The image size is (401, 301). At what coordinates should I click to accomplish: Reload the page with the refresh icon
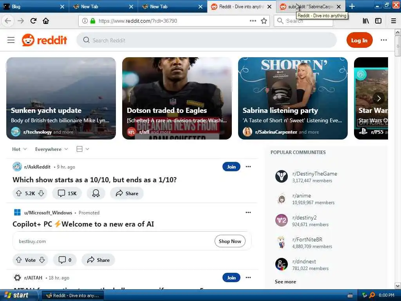[x=34, y=21]
